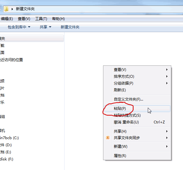This screenshot has width=183, height=170.
Task: Open the 编辑(E) menu
Action: pyautogui.click(x=7, y=19)
